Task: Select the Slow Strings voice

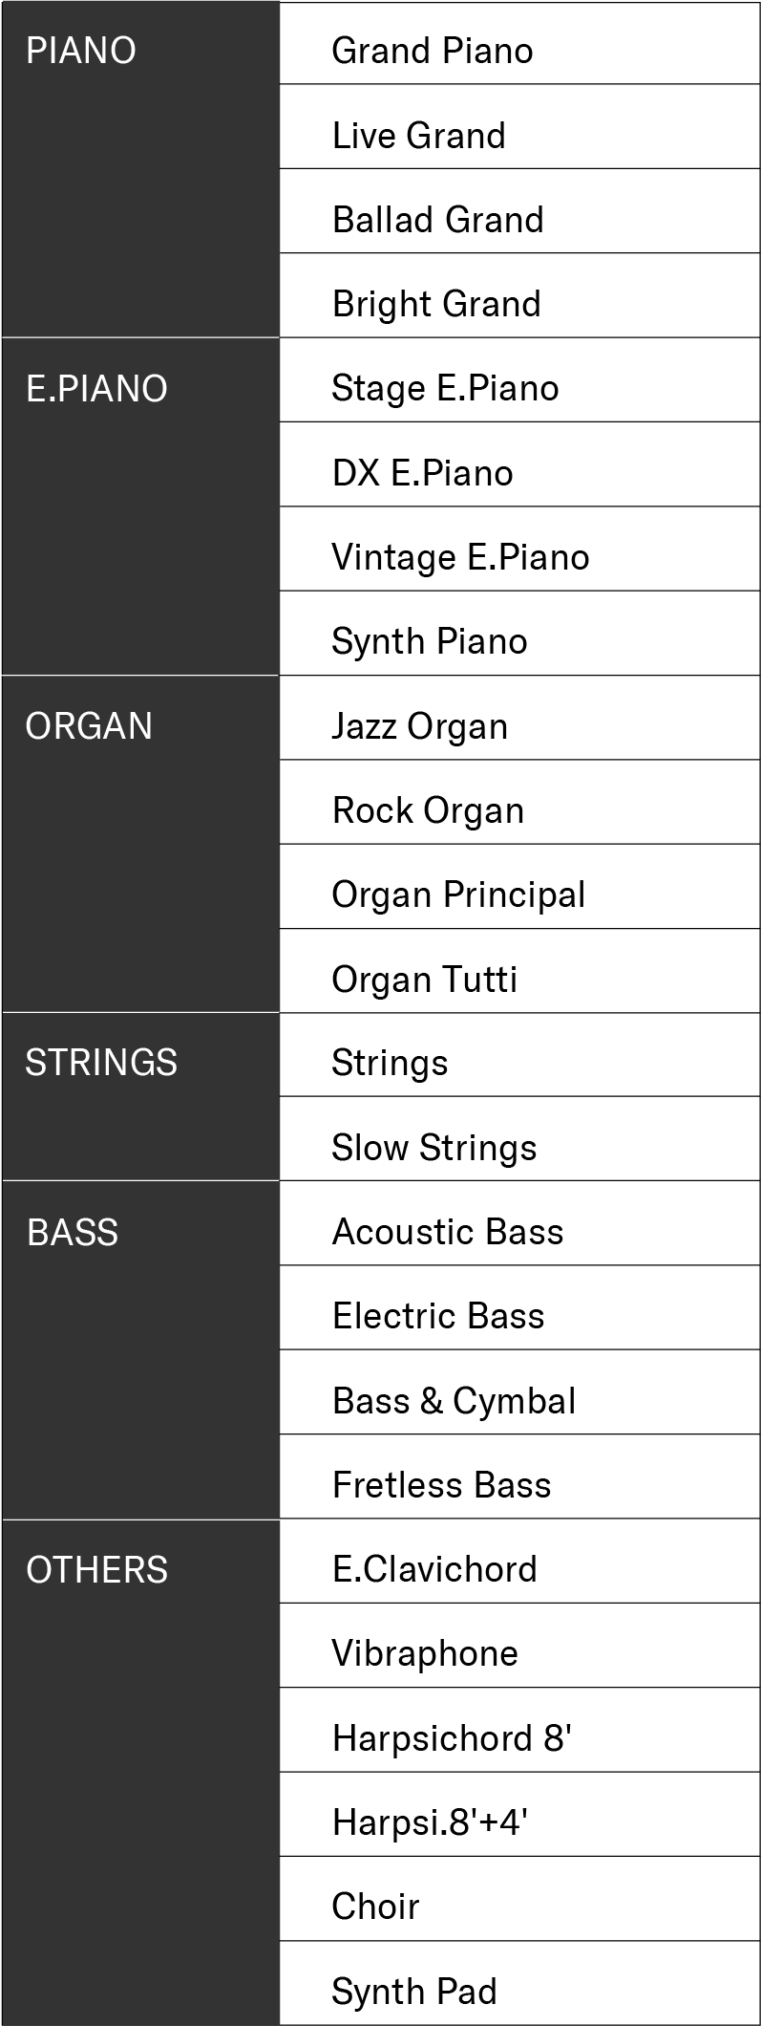Action: click(433, 1148)
